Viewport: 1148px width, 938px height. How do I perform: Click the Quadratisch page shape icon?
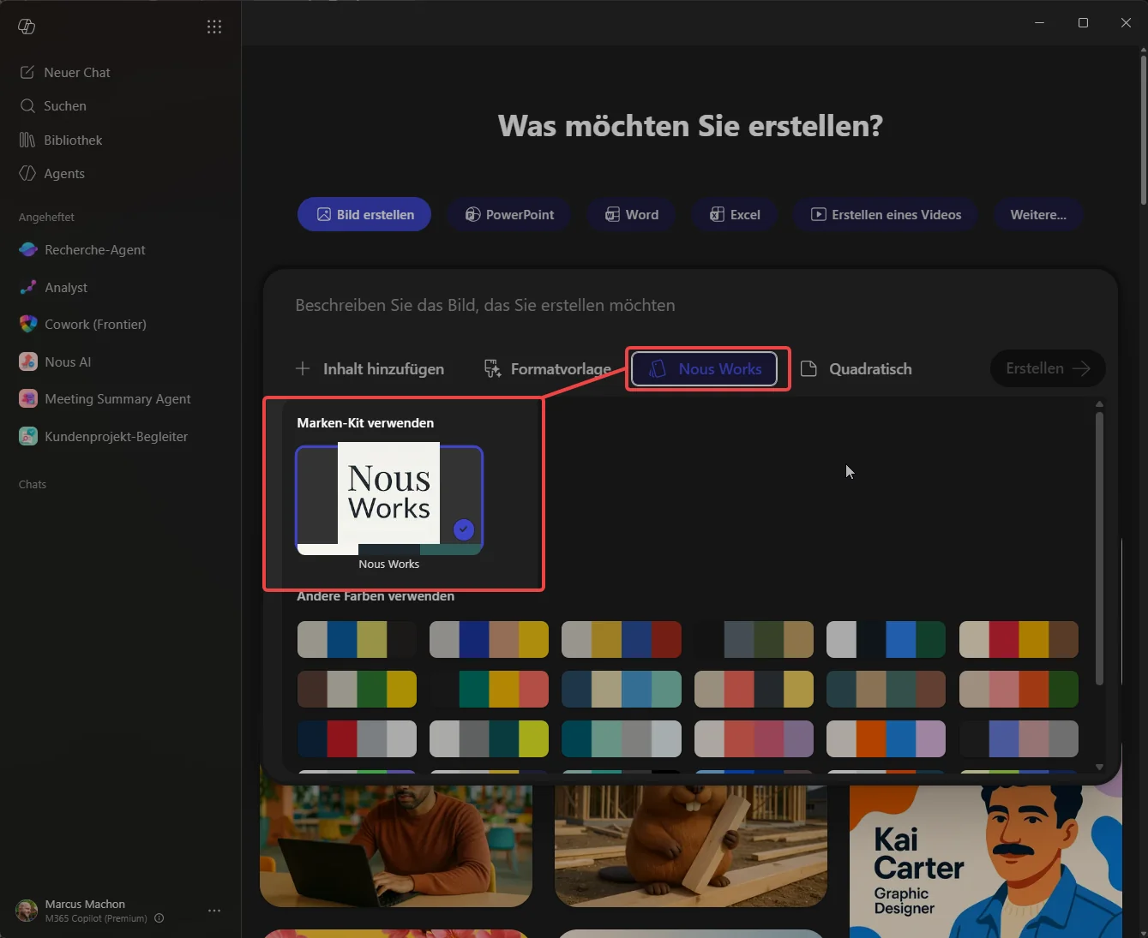[808, 369]
